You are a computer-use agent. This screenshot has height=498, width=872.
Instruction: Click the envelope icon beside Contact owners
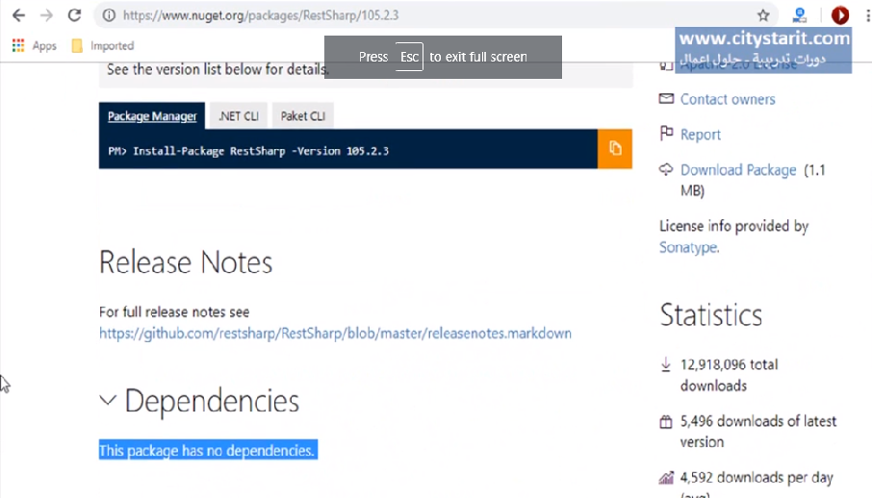pos(666,99)
